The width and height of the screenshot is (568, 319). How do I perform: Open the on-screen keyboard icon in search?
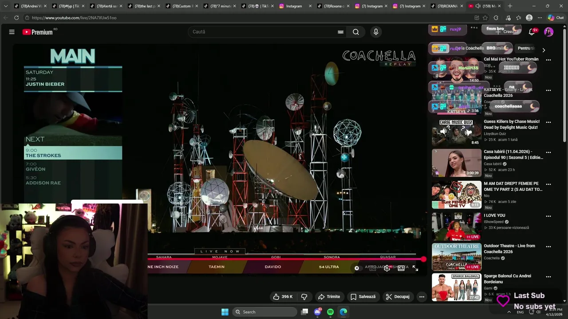coord(340,32)
